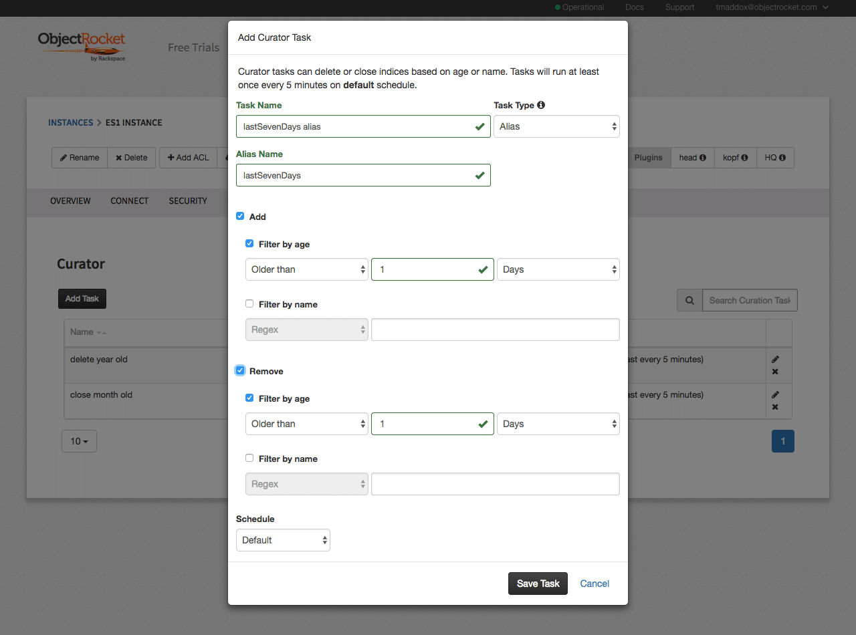Remove the delete year old task
This screenshot has height=635, width=856.
(776, 370)
